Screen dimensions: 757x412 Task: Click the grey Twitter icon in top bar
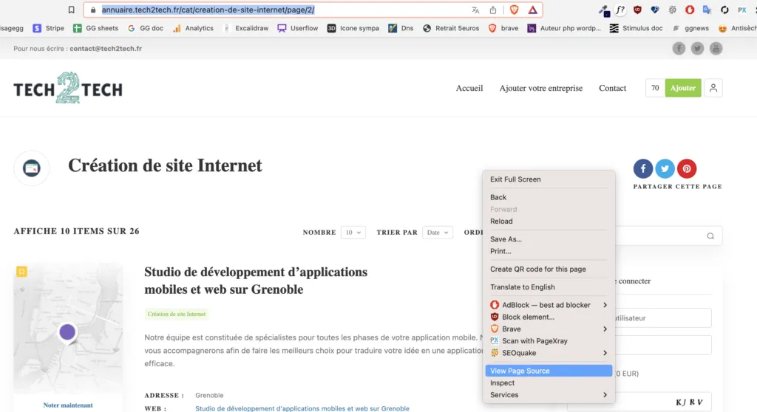tap(697, 48)
